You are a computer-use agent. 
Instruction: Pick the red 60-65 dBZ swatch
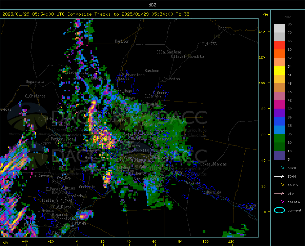click(x=279, y=45)
